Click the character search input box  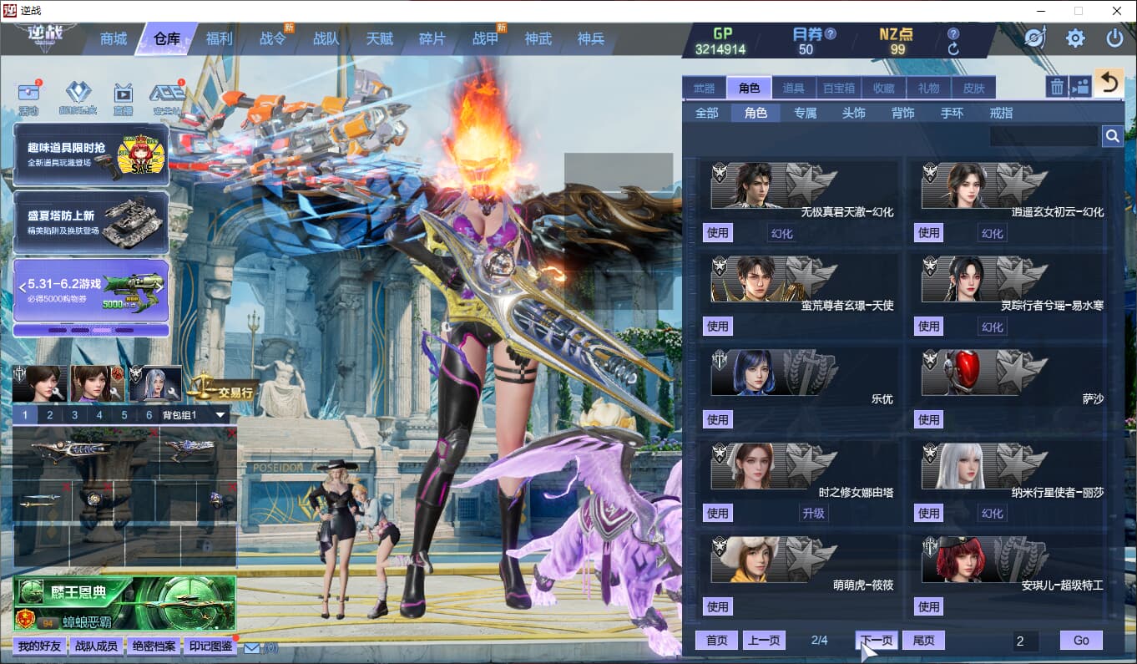(x=1044, y=136)
